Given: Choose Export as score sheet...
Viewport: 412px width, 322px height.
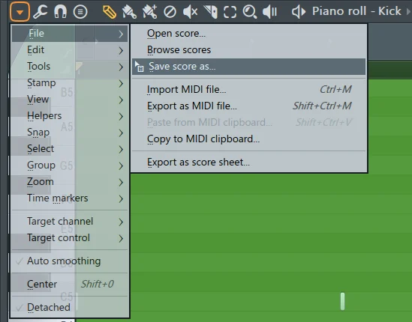Looking at the screenshot, I should pos(248,162).
